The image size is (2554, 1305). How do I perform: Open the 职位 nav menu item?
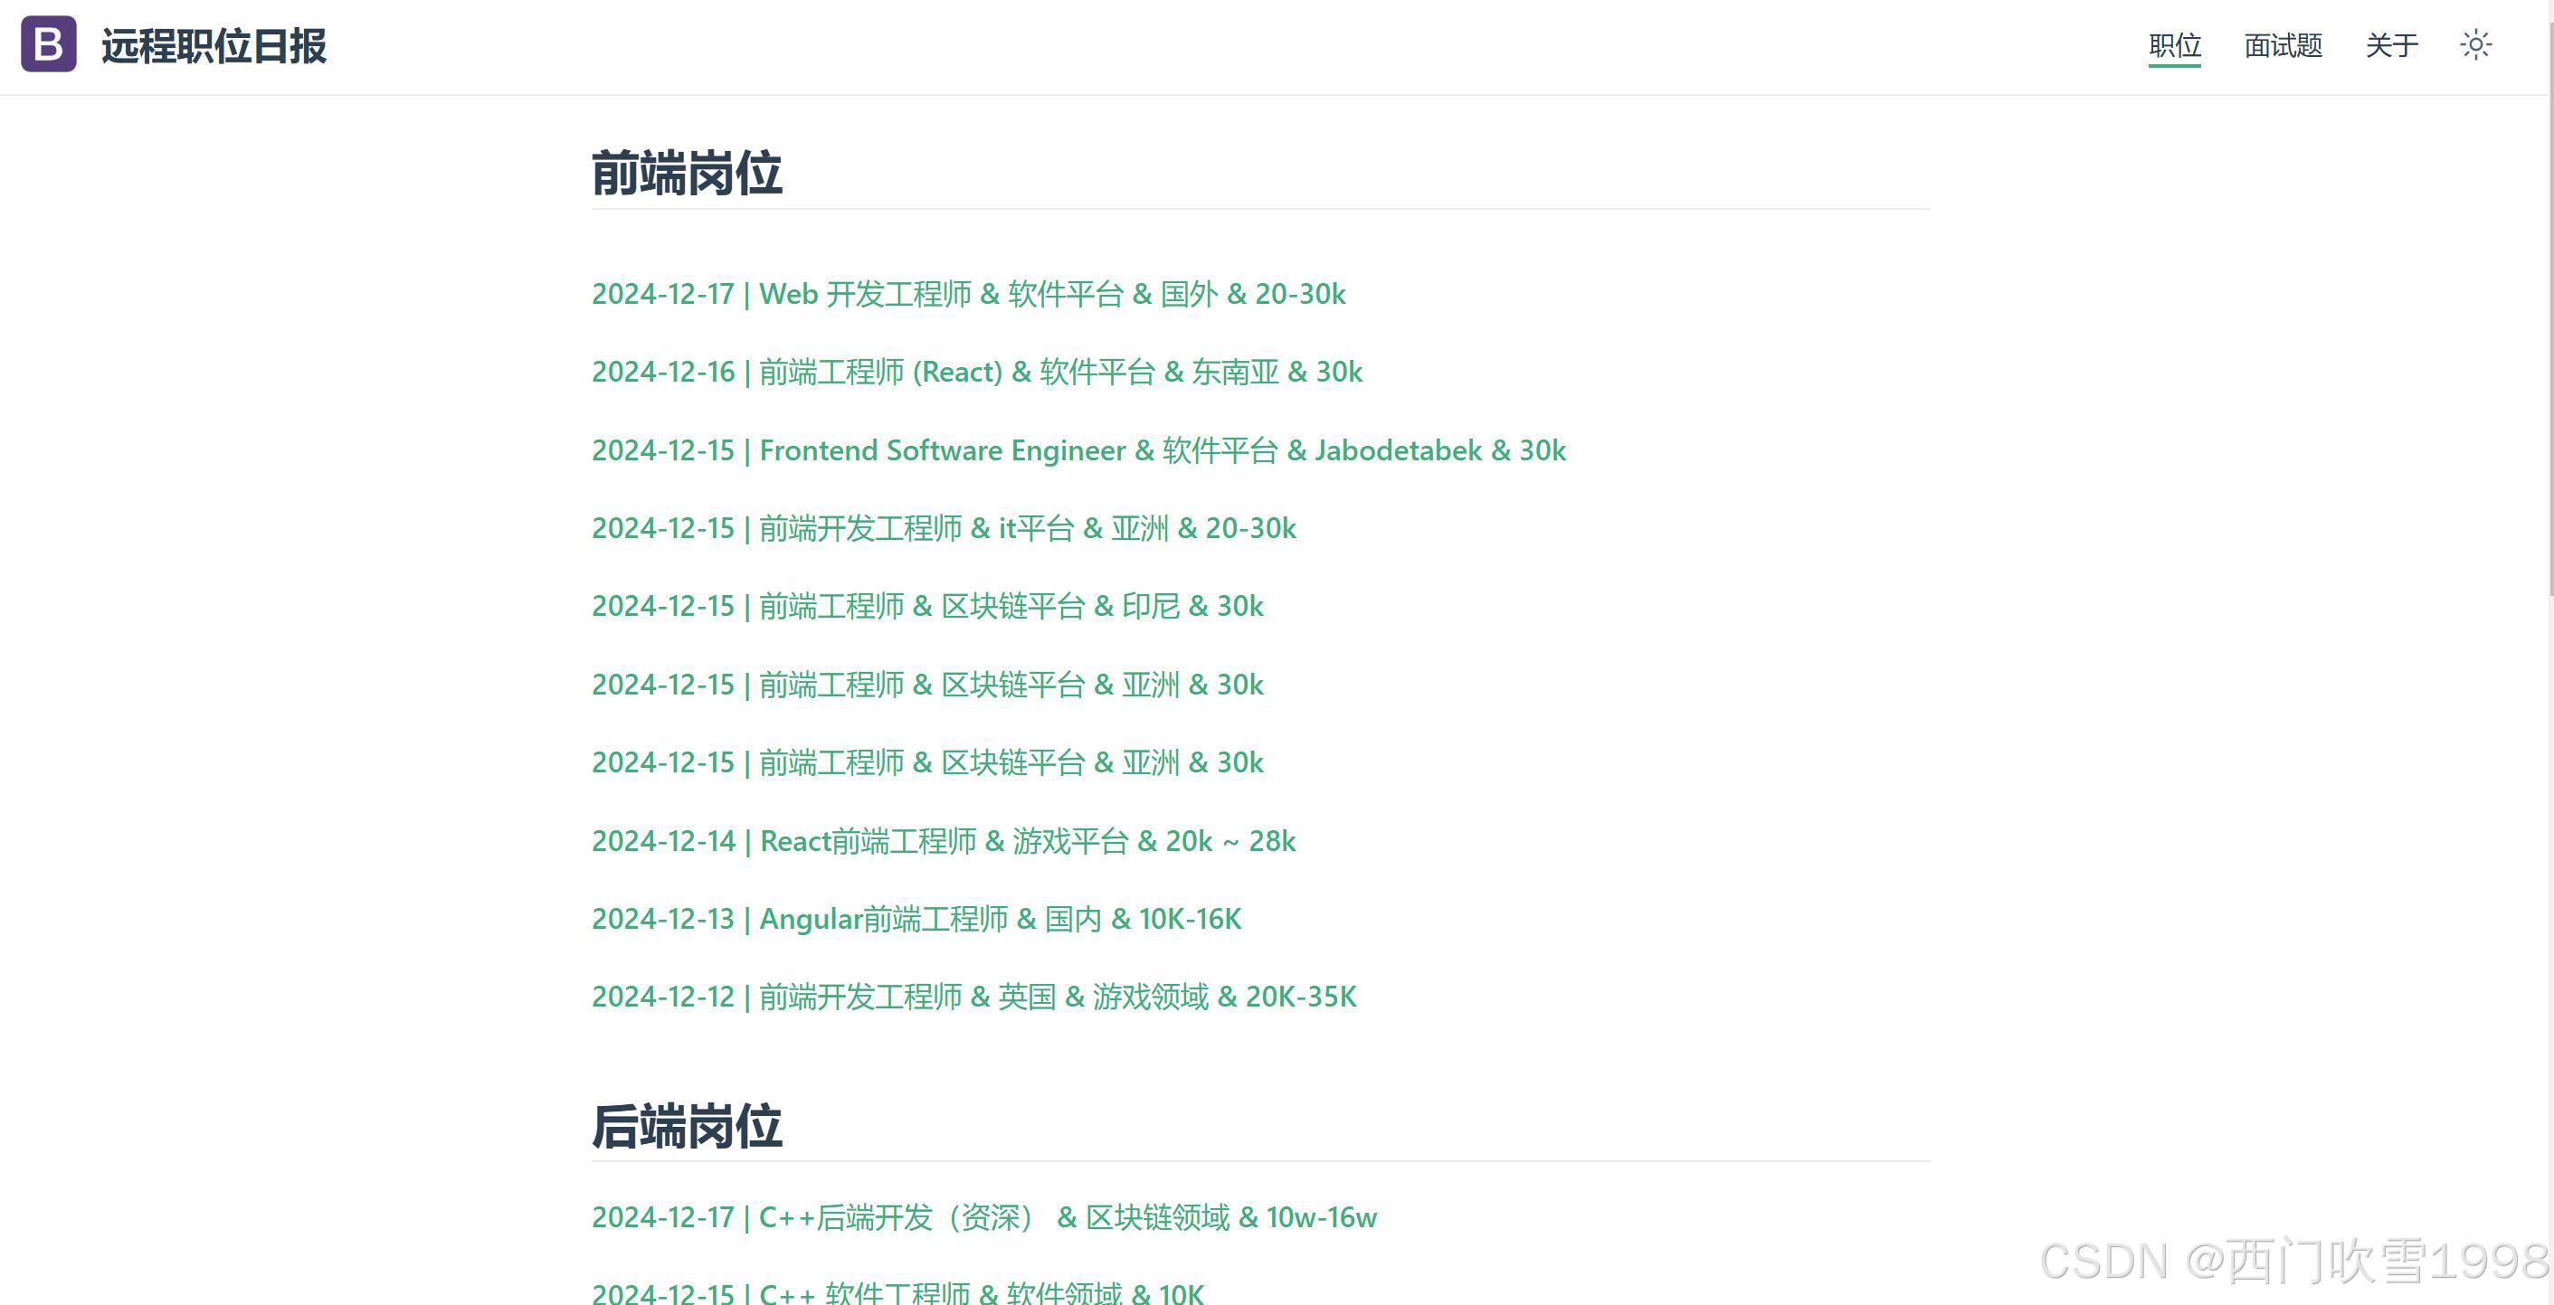2174,45
